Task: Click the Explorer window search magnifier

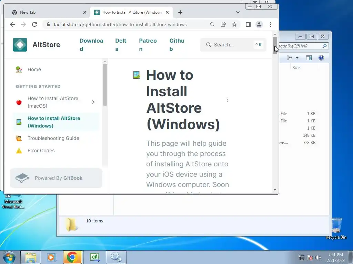Action: coord(324,46)
